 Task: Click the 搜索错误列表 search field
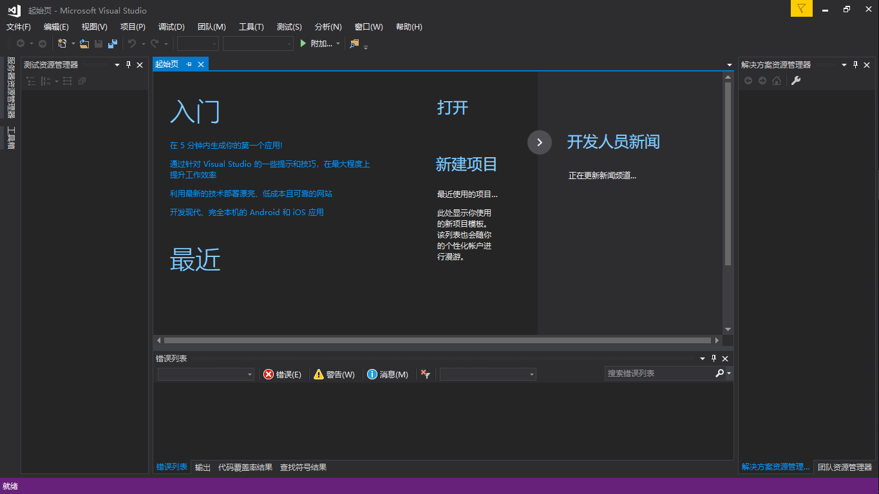coord(660,373)
